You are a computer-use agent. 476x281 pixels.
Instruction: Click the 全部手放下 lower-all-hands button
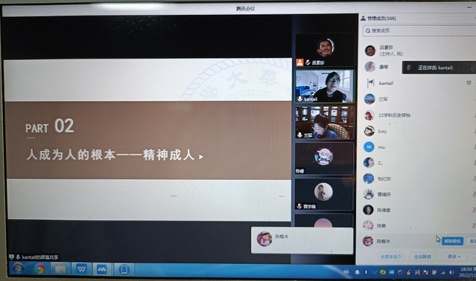(x=391, y=256)
